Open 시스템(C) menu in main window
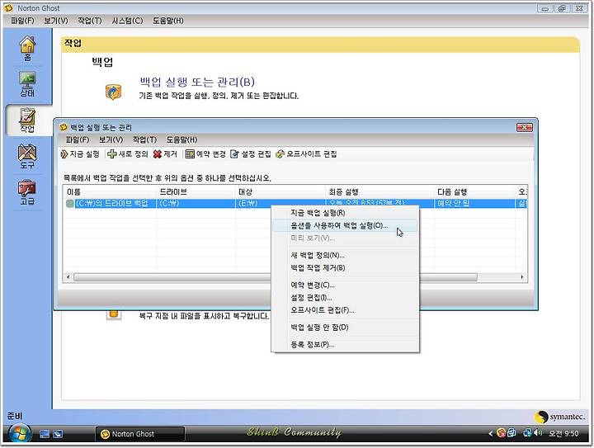 pyautogui.click(x=127, y=21)
